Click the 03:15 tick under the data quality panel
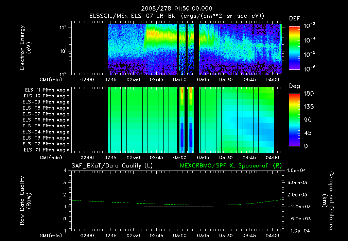This screenshot has width=348, height=241. coord(203,236)
